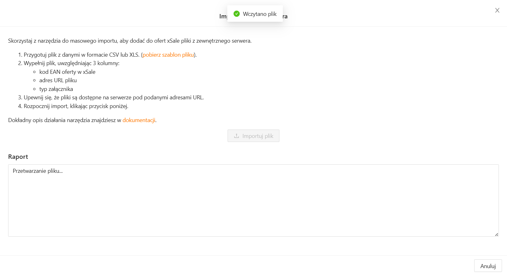
Task: Click the "Raport" section heading
Action: (18, 157)
